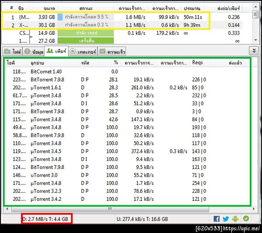Click the 42.6 percent cell
The image size is (262, 233).
(x=114, y=120)
